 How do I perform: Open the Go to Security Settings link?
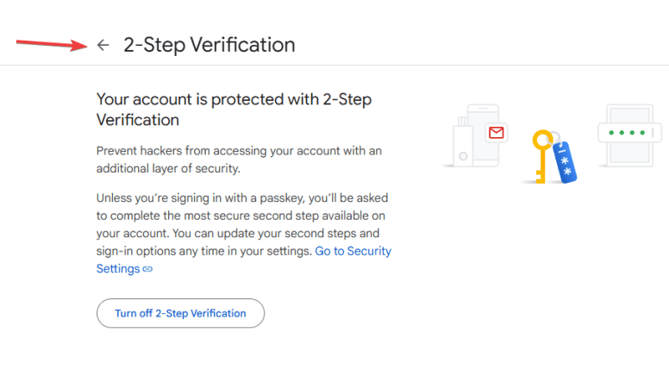tap(353, 251)
